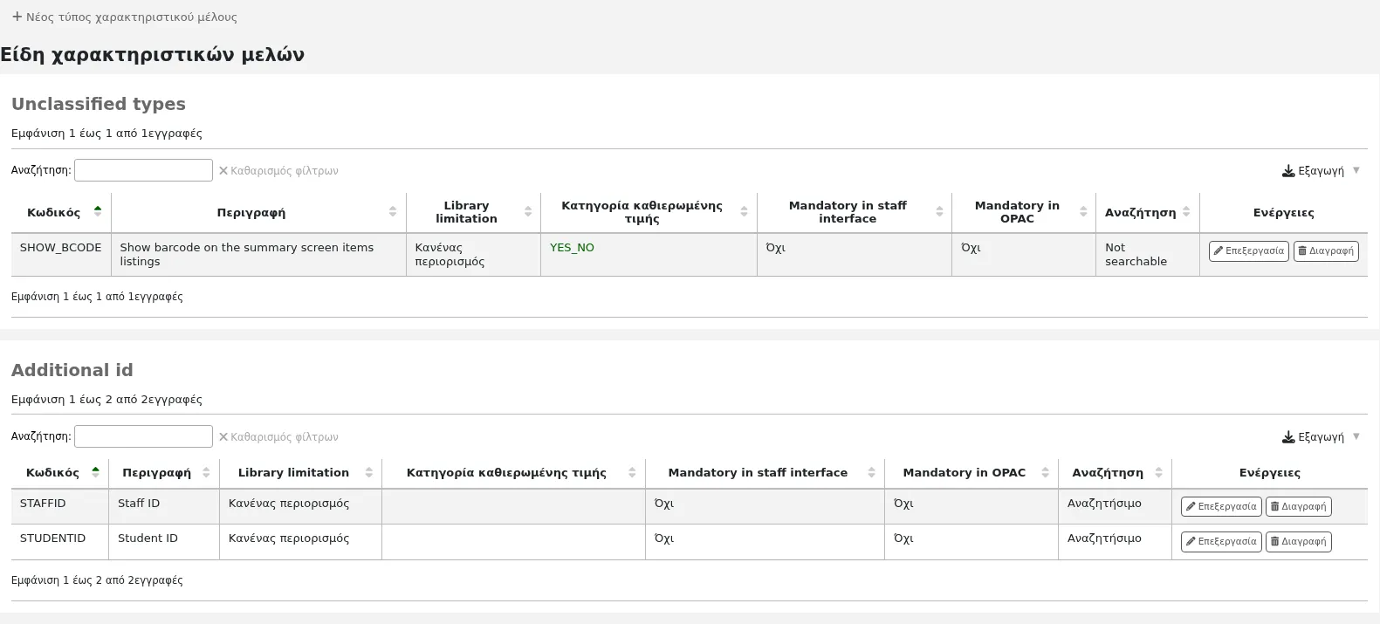Select the STUDENTID code cell
The image size is (1380, 624).
(59, 542)
